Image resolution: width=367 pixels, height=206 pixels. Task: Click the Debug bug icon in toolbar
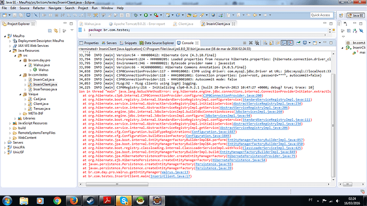pyautogui.click(x=136, y=15)
